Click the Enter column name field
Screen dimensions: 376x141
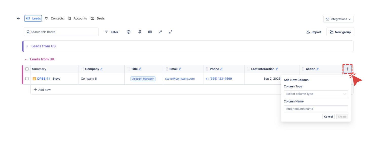tap(316, 109)
